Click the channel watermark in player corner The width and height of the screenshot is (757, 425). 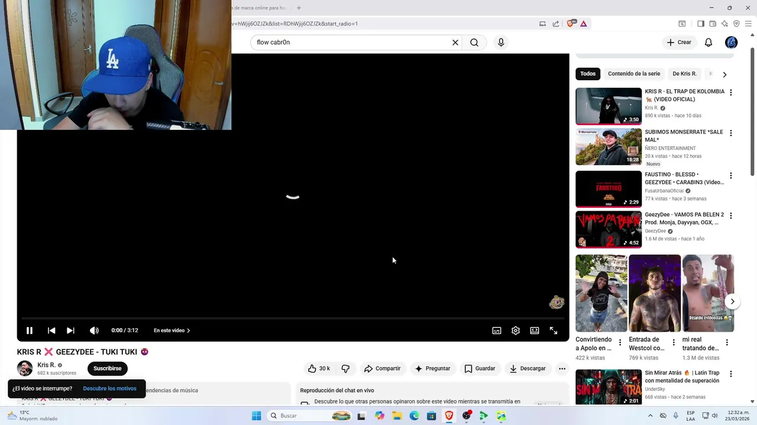click(557, 302)
